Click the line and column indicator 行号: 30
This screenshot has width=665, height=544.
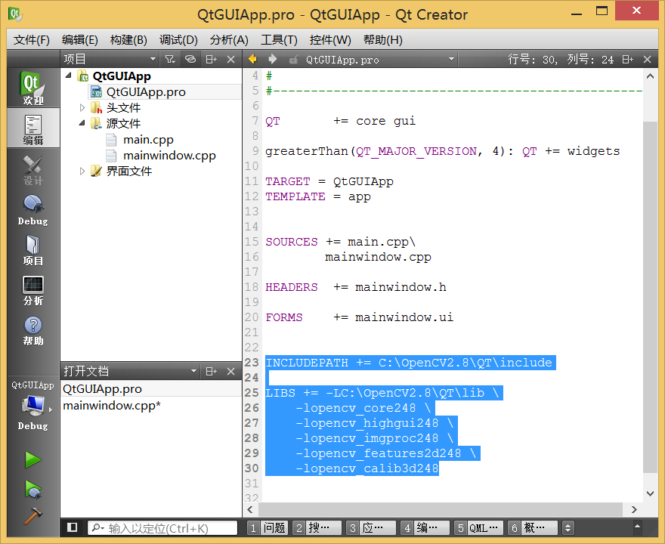[561, 60]
